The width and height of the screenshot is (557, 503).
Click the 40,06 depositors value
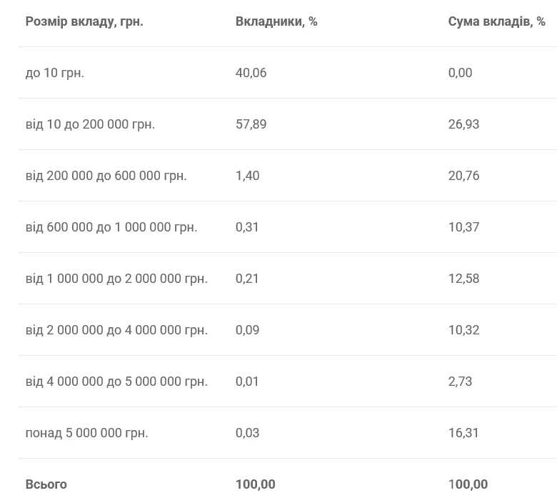pos(251,73)
